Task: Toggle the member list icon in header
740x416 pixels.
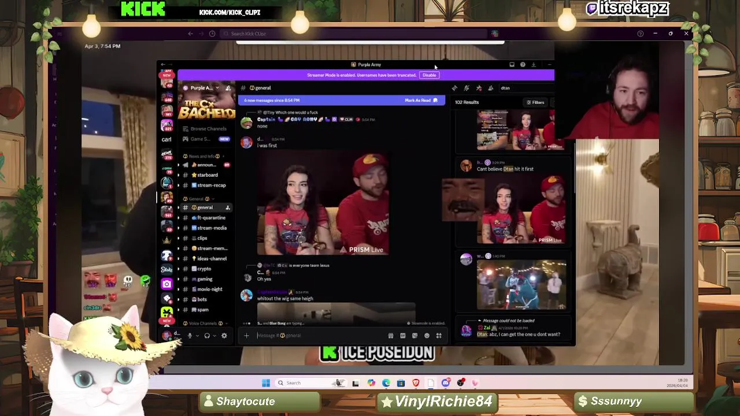Action: pos(491,88)
